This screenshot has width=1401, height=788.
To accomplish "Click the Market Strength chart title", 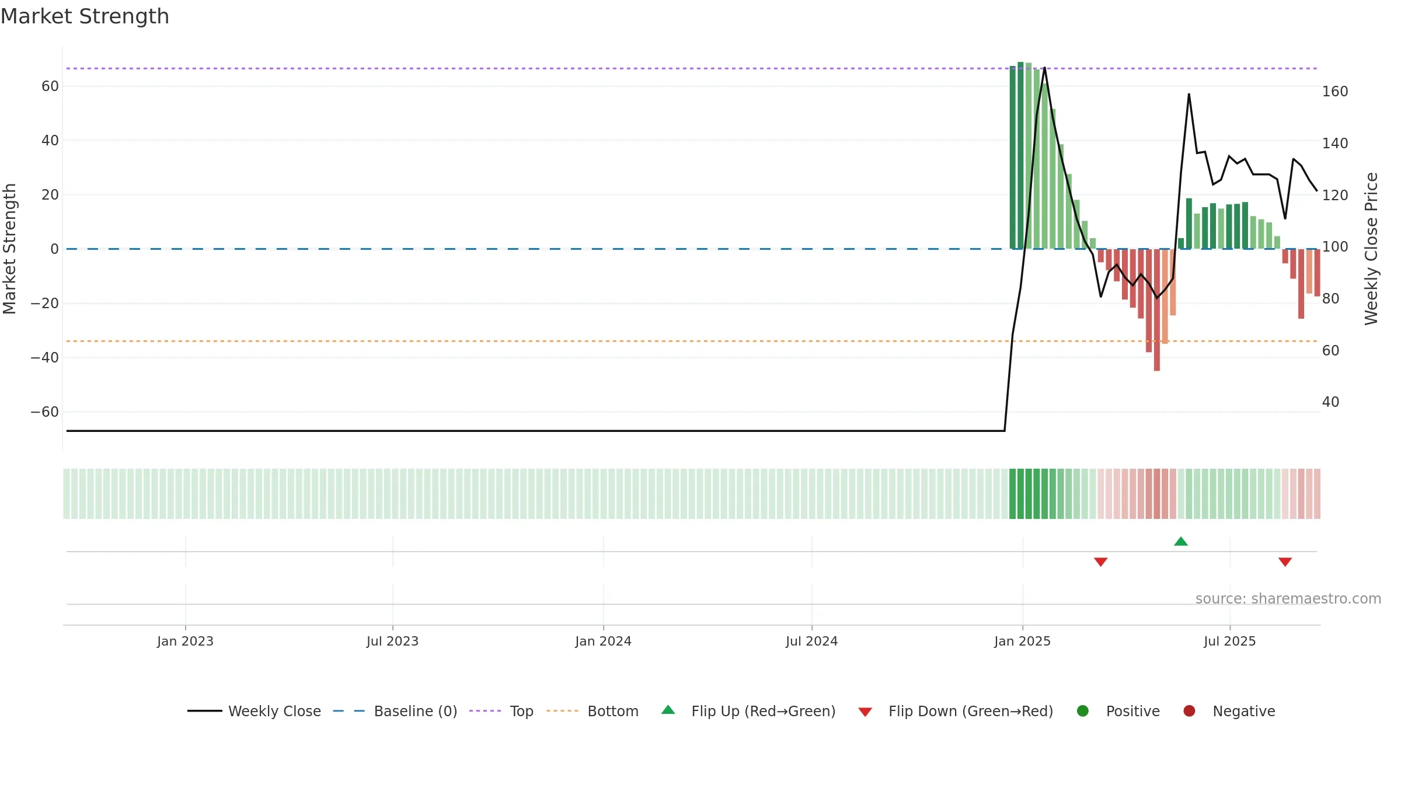I will (85, 16).
